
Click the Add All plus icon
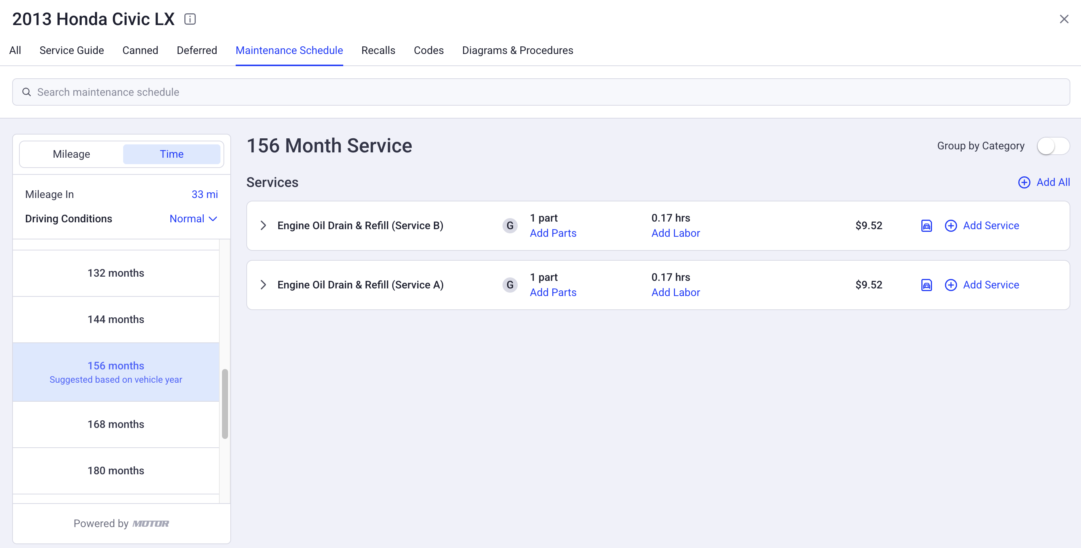coord(1024,182)
